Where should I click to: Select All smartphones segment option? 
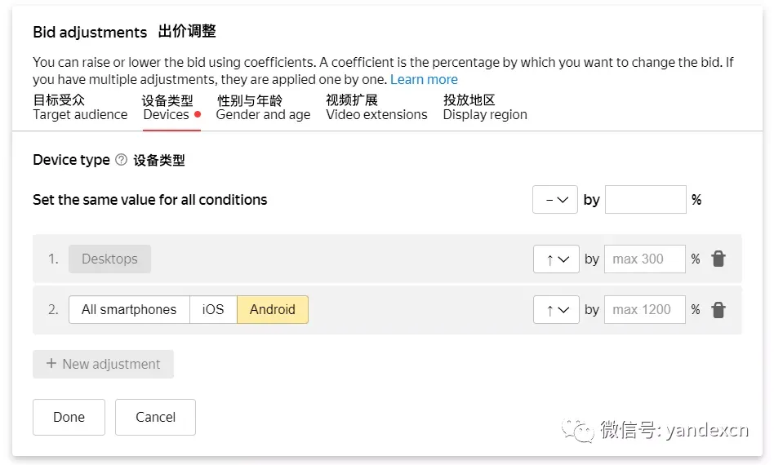(x=129, y=310)
